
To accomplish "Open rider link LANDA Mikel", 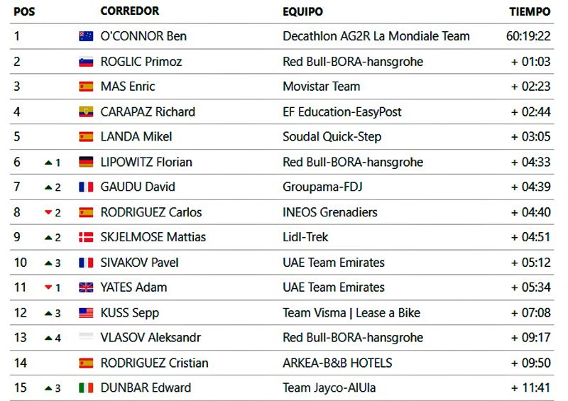I will click(x=136, y=137).
